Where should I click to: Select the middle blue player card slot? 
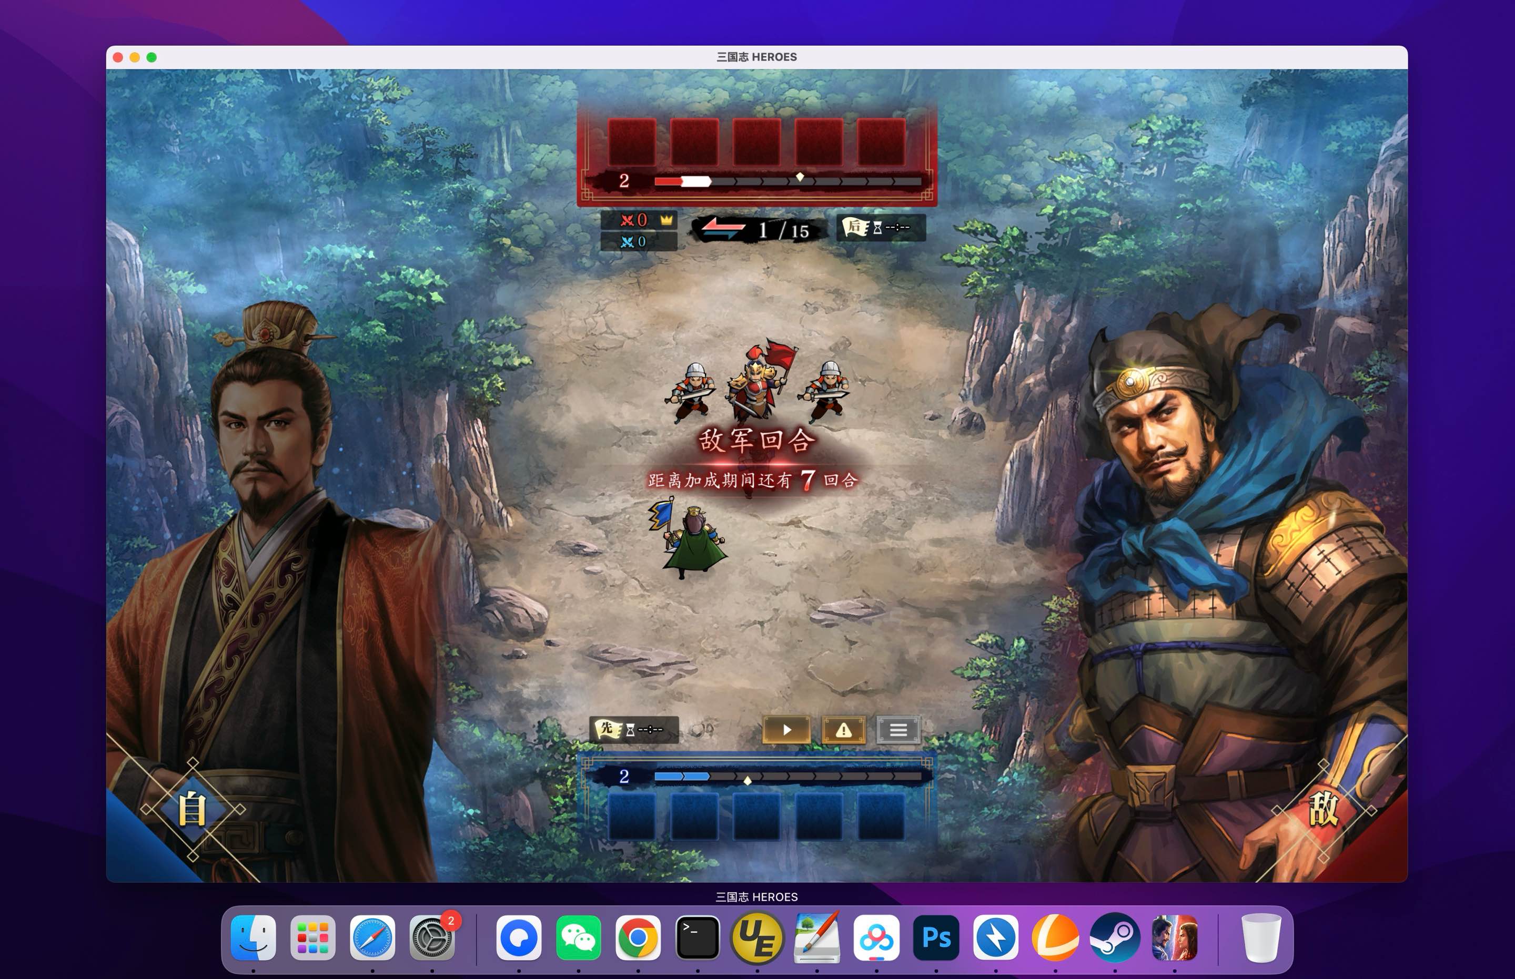click(756, 816)
